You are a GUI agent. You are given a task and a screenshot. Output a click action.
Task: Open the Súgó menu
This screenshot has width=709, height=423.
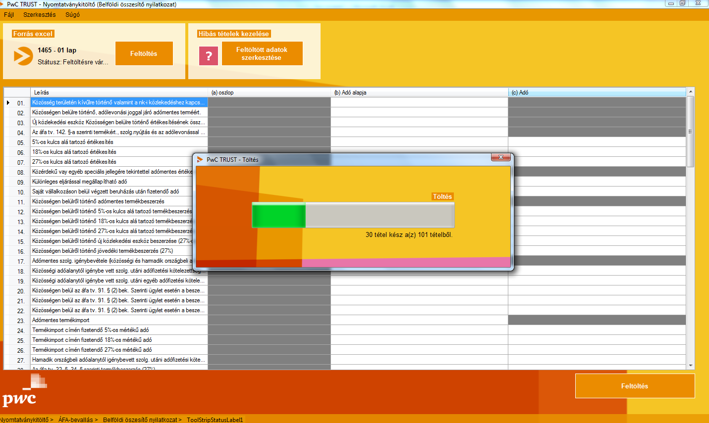tap(72, 15)
